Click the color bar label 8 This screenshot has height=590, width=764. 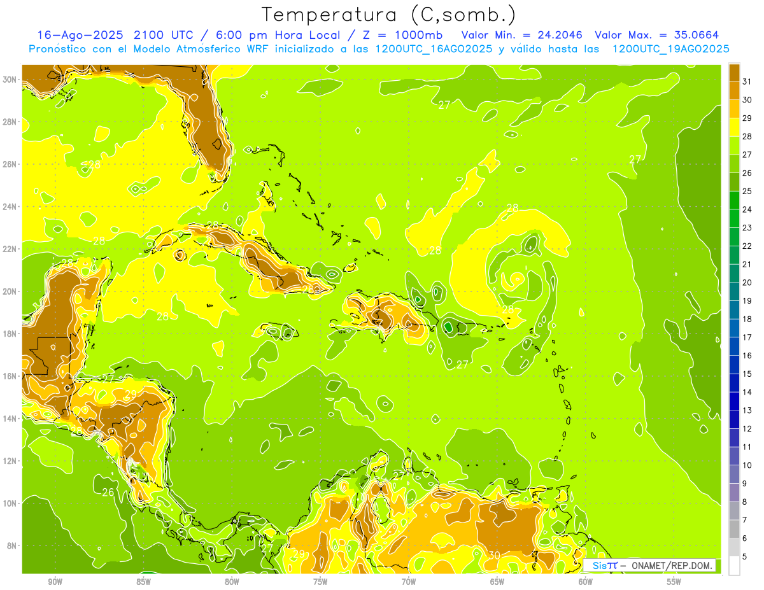(x=745, y=502)
